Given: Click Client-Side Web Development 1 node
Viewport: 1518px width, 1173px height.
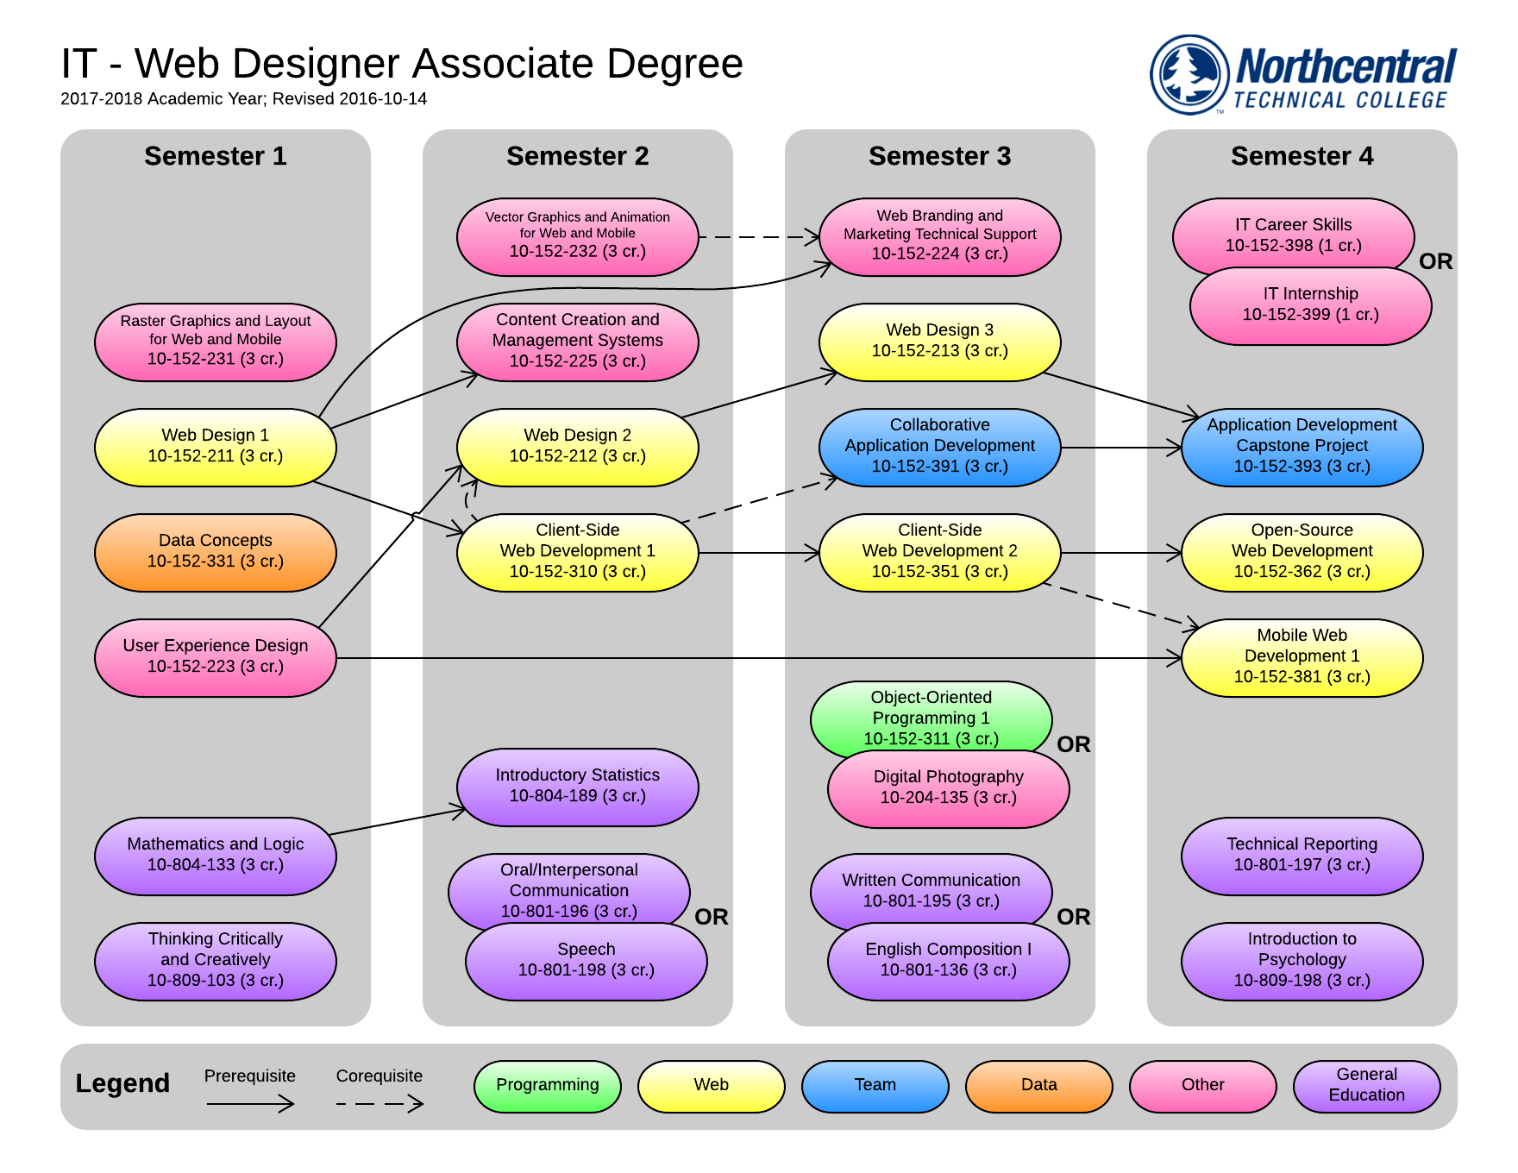Looking at the screenshot, I should click(x=577, y=552).
